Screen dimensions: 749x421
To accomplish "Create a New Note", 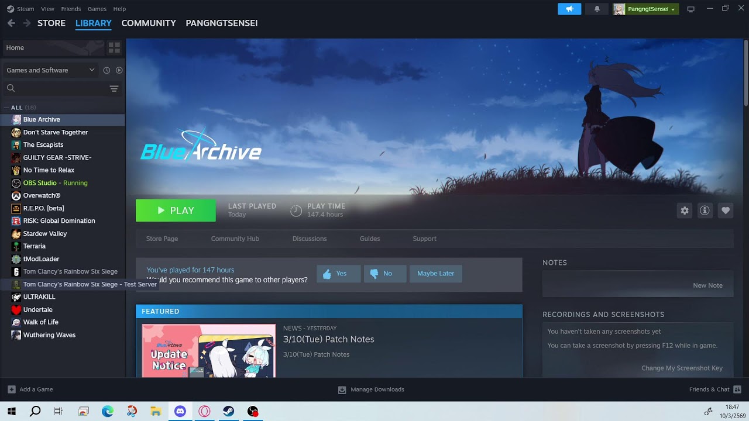I will point(708,285).
